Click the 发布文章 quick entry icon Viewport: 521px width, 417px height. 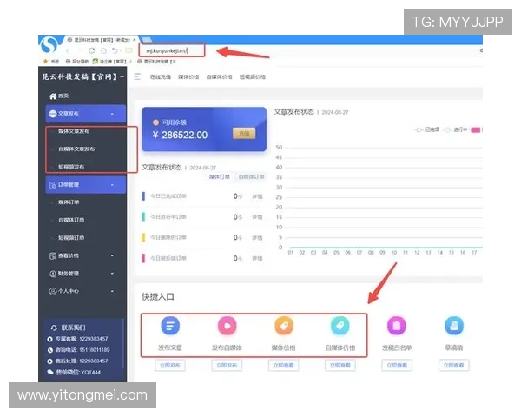pyautogui.click(x=170, y=326)
